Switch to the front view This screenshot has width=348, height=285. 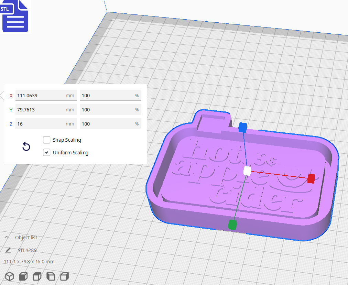[23, 276]
